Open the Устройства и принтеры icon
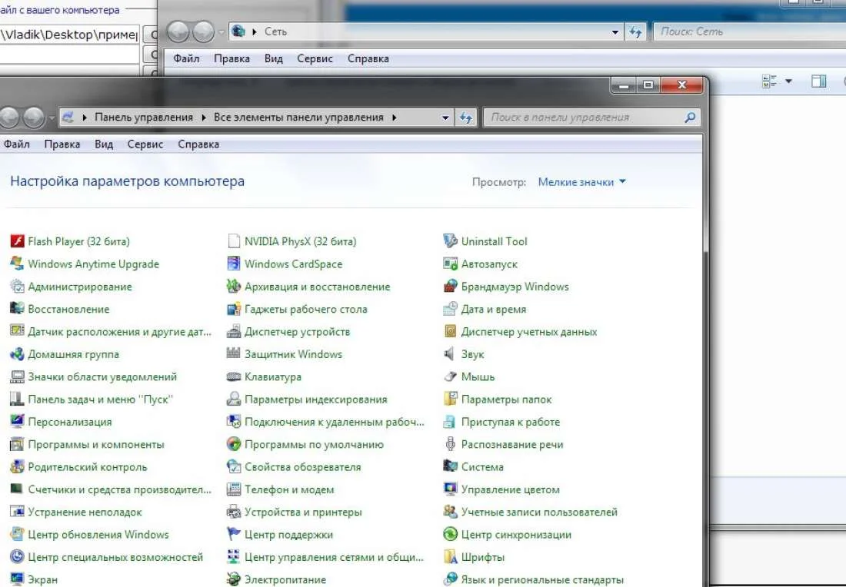The image size is (846, 587). pyautogui.click(x=234, y=512)
